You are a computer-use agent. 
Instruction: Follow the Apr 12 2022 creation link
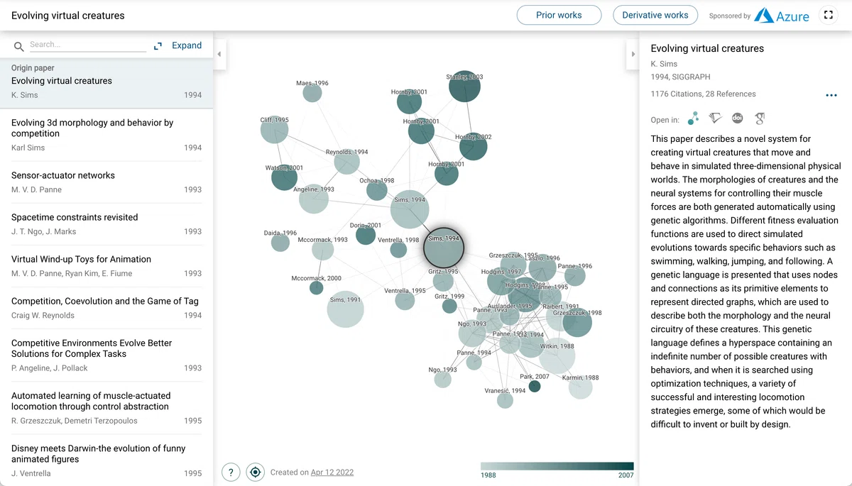[x=332, y=473]
